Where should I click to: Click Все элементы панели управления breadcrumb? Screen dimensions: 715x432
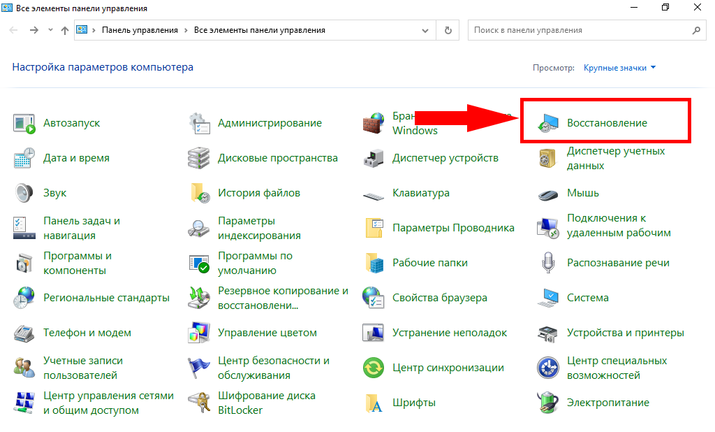[259, 31]
